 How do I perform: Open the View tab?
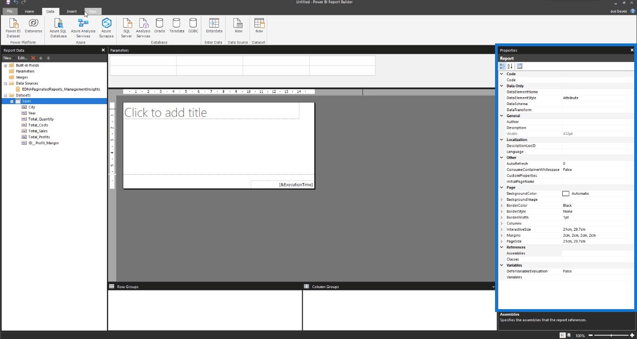click(x=93, y=11)
